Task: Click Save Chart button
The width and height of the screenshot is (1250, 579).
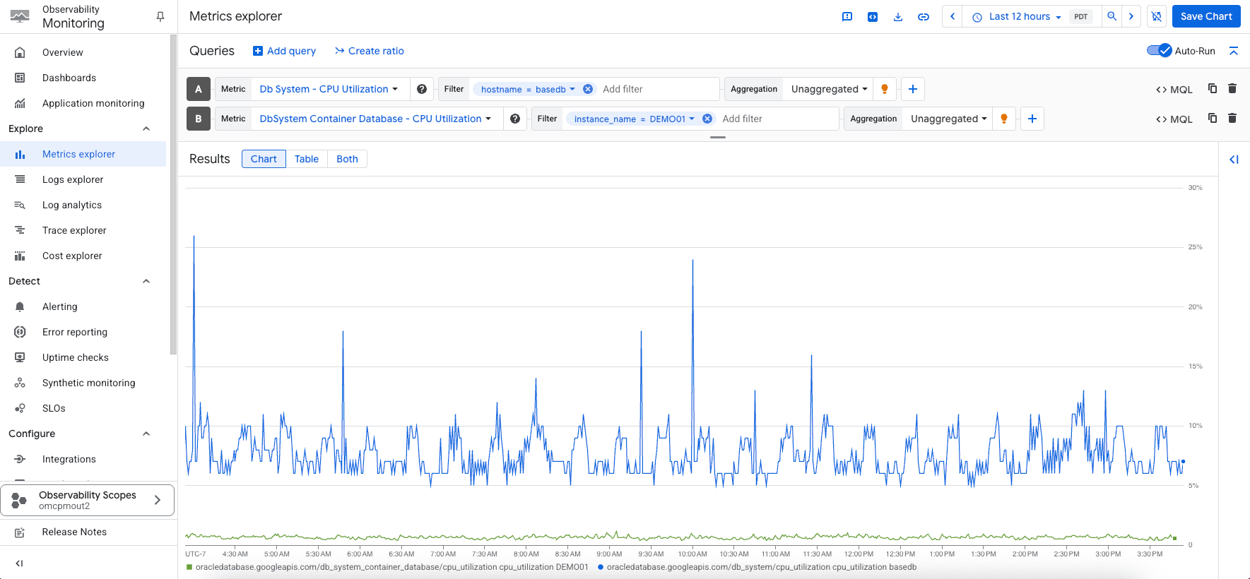Action: (x=1206, y=16)
